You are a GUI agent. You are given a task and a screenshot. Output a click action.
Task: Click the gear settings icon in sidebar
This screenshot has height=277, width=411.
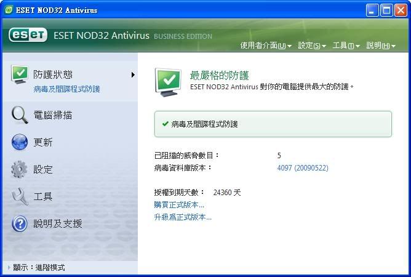click(19, 169)
